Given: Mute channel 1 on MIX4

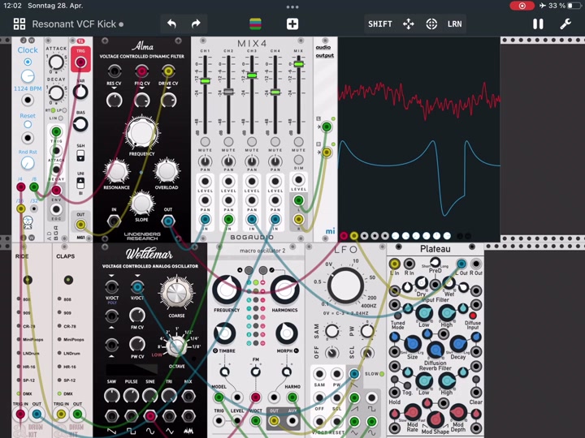Looking at the screenshot, I should (x=205, y=141).
